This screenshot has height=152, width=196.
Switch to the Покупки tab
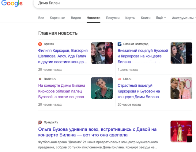[113, 18]
